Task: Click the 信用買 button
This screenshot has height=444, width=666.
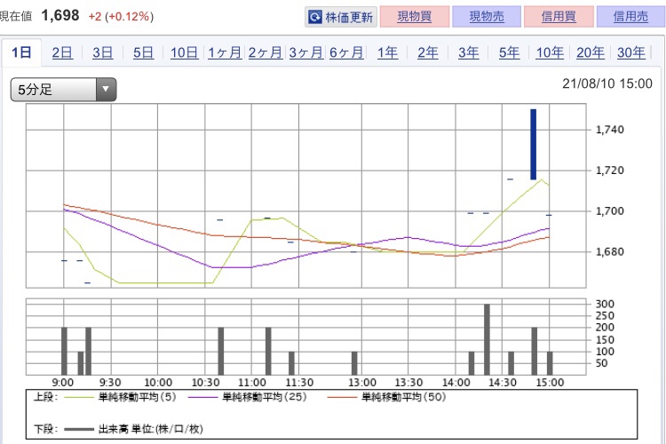Action: [559, 17]
